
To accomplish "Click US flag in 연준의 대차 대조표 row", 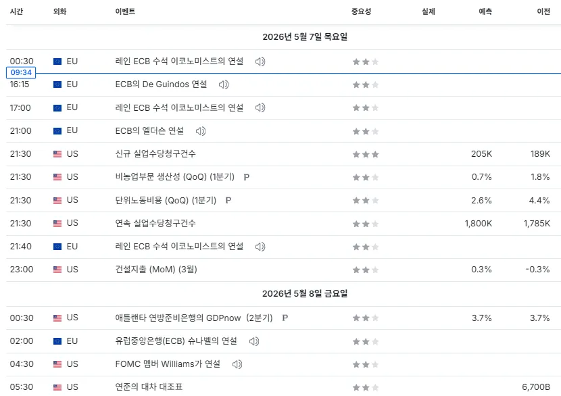I will 57,387.
